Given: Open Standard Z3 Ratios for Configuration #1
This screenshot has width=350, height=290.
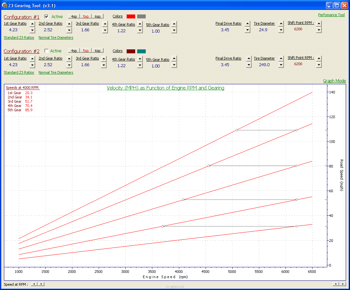Looking at the screenshot, I should (x=19, y=38).
